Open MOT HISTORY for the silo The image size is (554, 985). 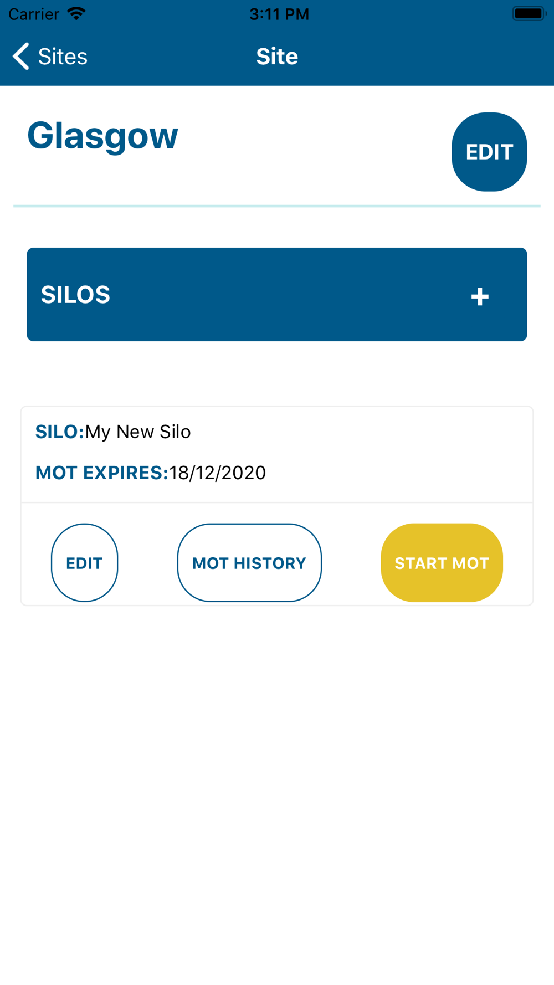click(249, 563)
